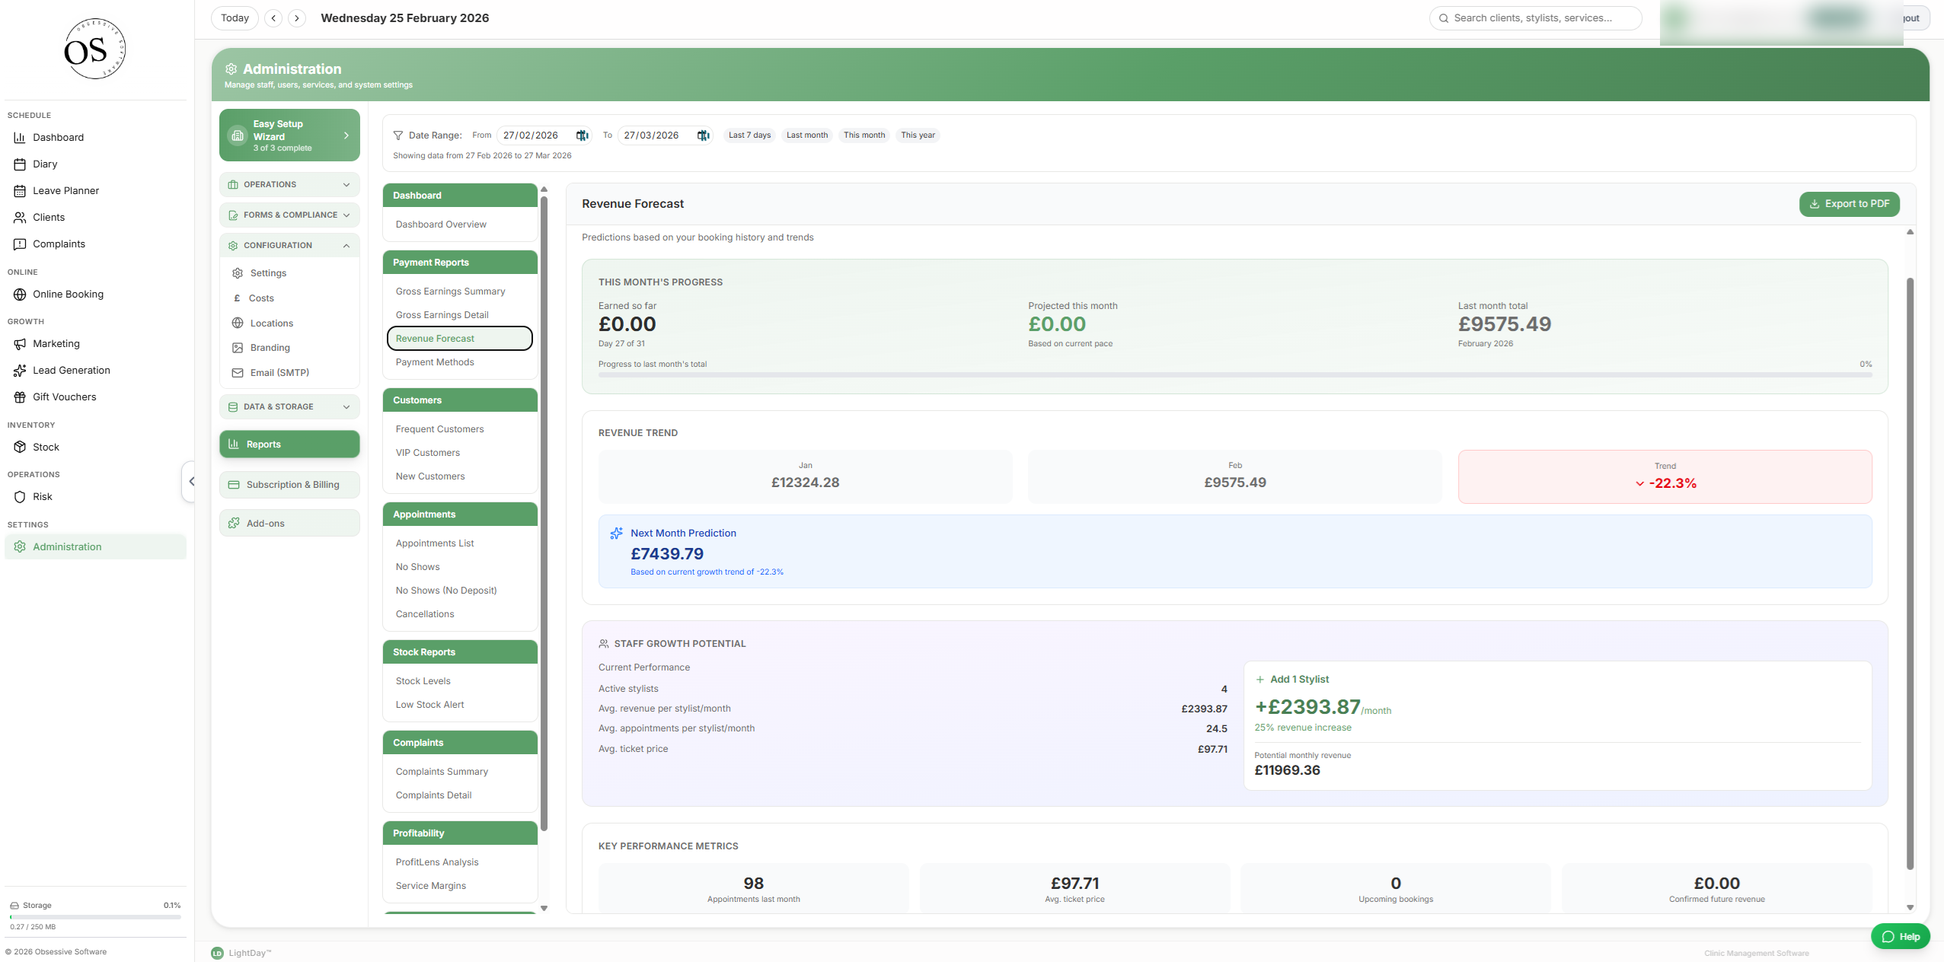This screenshot has height=962, width=1944.
Task: Open the To date calendar picker icon
Action: 704,135
